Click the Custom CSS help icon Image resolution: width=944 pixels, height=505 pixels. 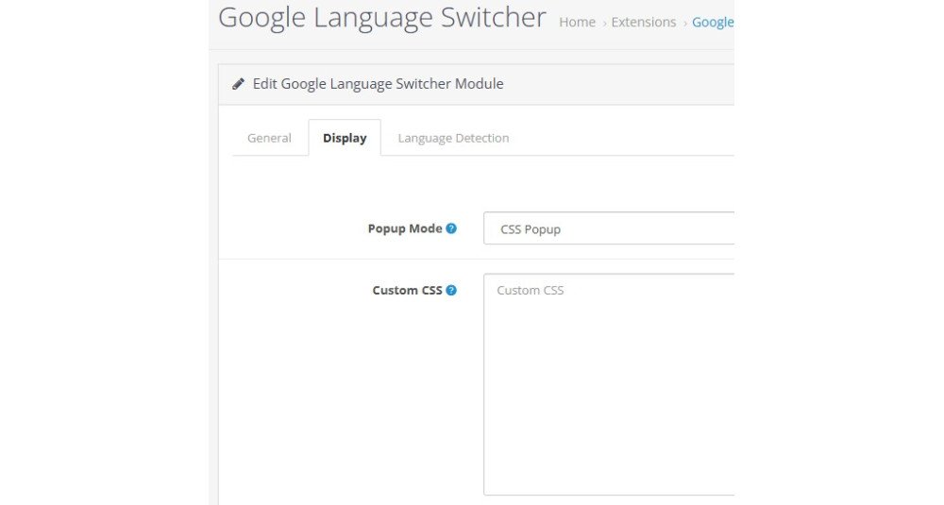point(451,291)
